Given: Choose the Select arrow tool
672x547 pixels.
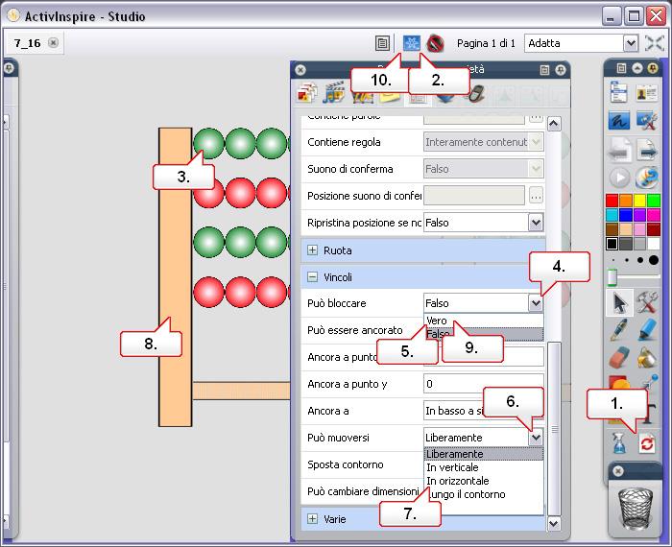Looking at the screenshot, I should pos(619,303).
